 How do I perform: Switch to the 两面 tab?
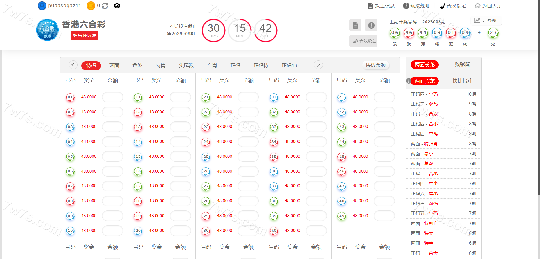114,66
